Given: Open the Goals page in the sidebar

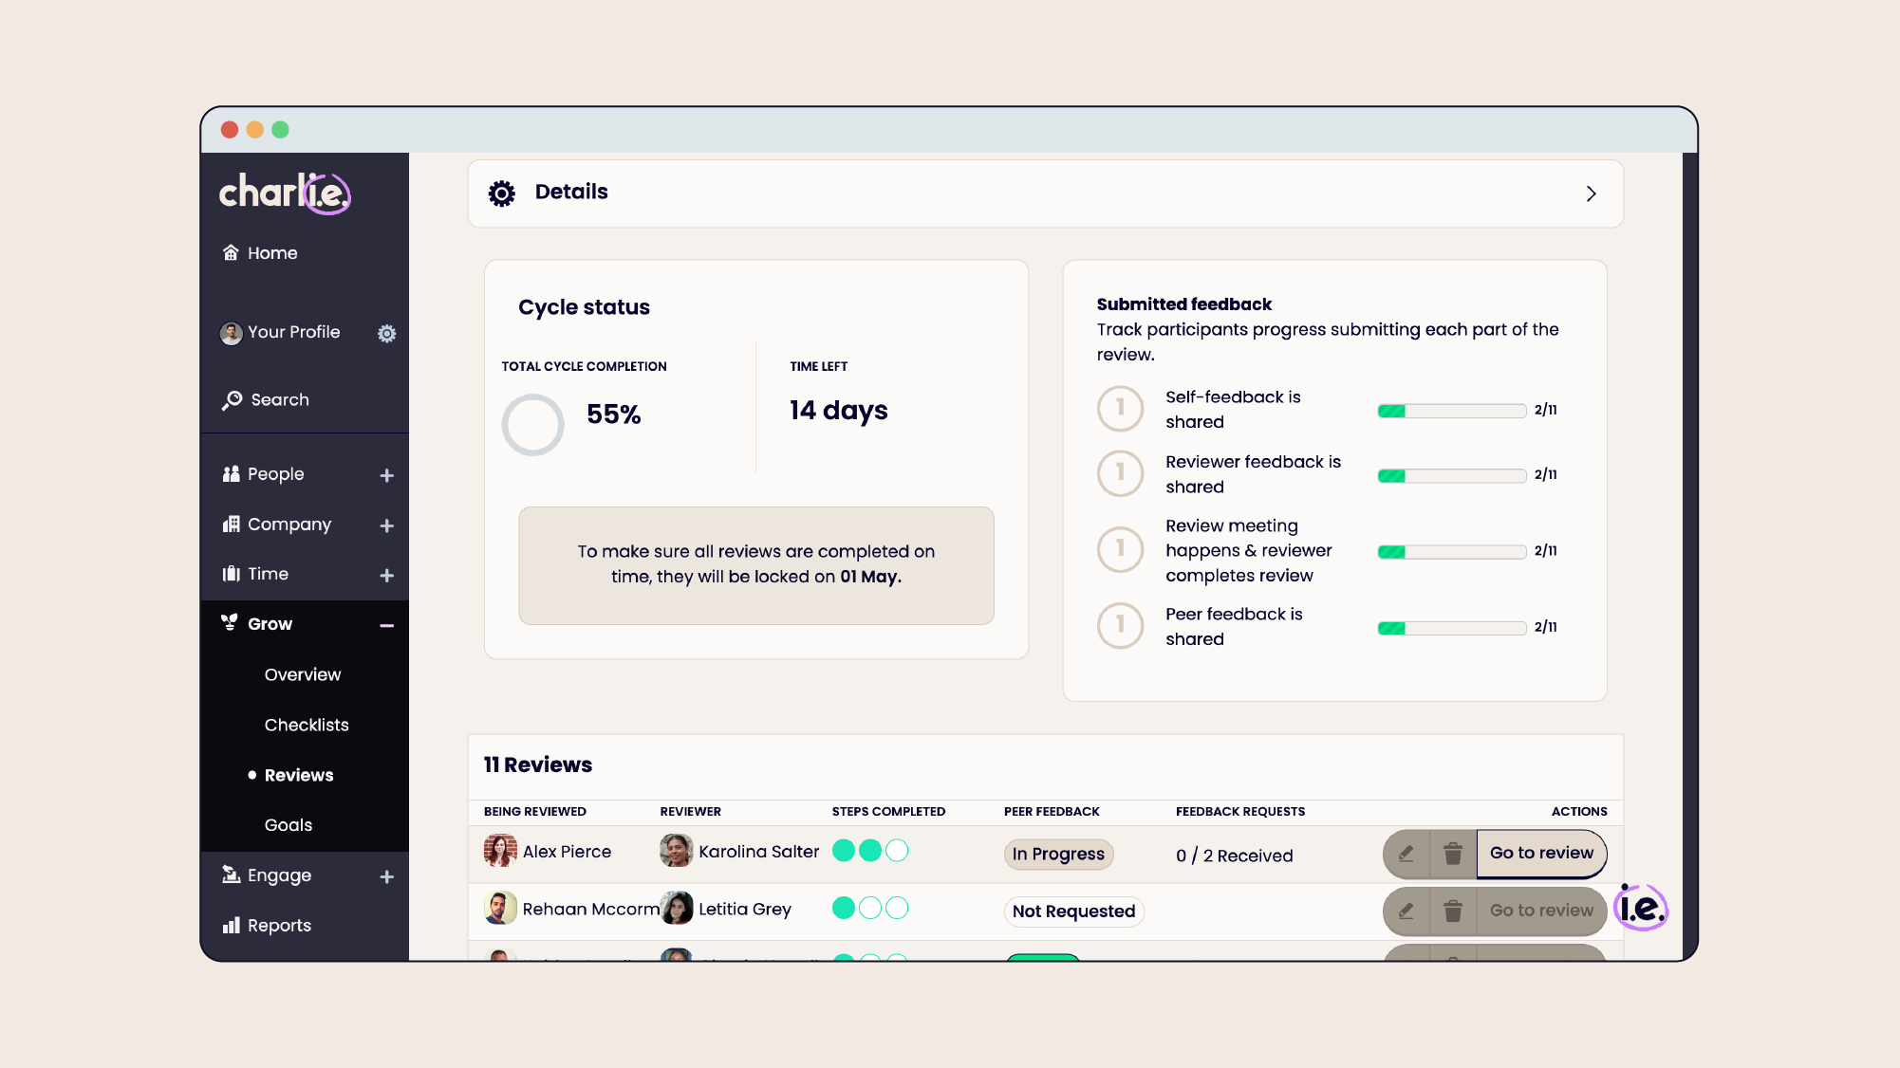Looking at the screenshot, I should click(x=288, y=824).
